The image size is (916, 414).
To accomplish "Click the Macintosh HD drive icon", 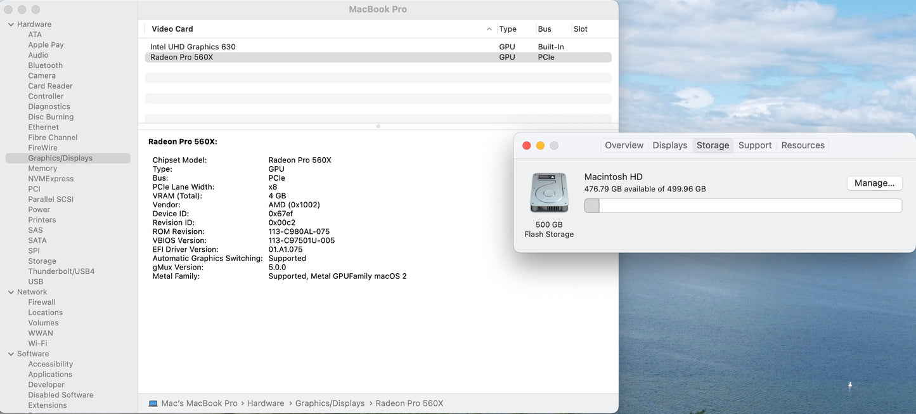I will coord(549,193).
